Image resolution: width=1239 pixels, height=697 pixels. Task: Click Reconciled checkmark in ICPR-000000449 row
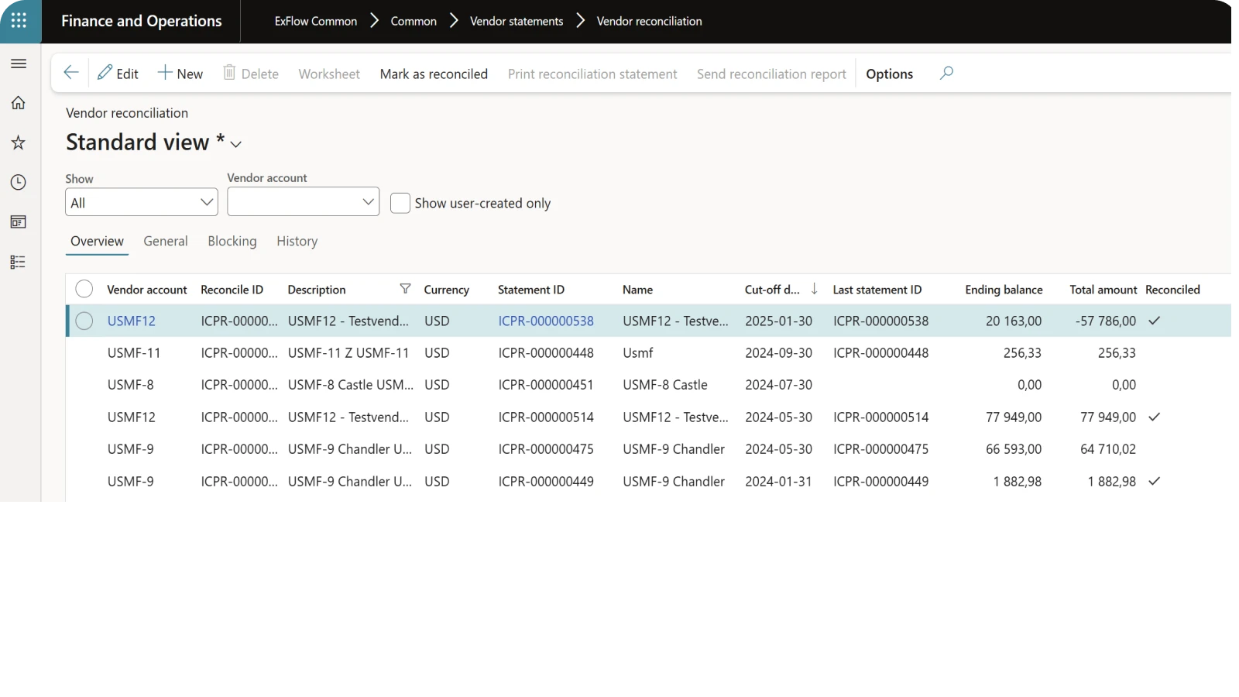[1154, 481]
